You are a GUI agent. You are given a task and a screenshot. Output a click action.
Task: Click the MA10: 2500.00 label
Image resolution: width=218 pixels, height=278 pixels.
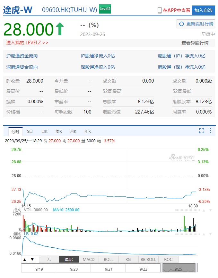pos(66,210)
